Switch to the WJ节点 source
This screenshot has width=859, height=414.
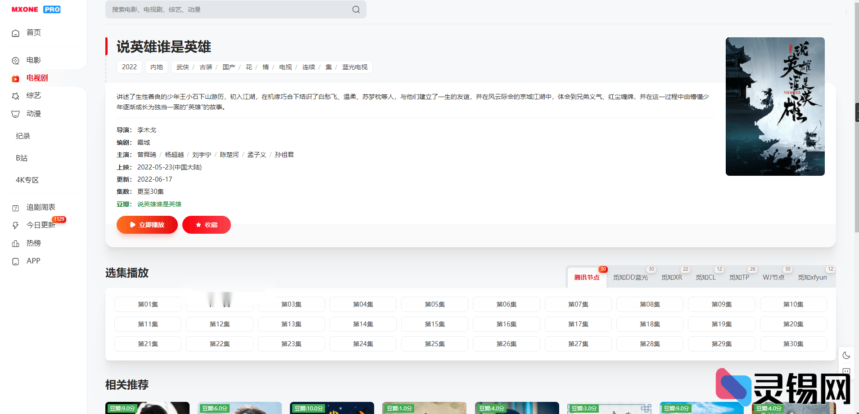773,277
